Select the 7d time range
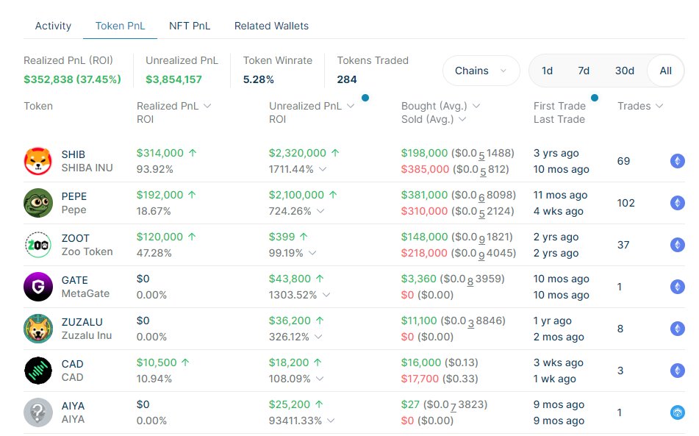699x436 pixels. point(584,71)
